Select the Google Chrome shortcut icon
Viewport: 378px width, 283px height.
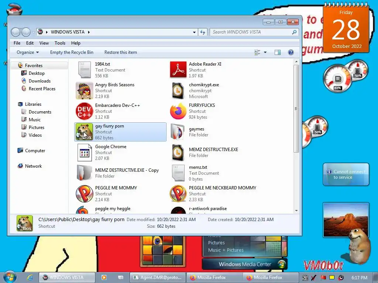click(84, 153)
